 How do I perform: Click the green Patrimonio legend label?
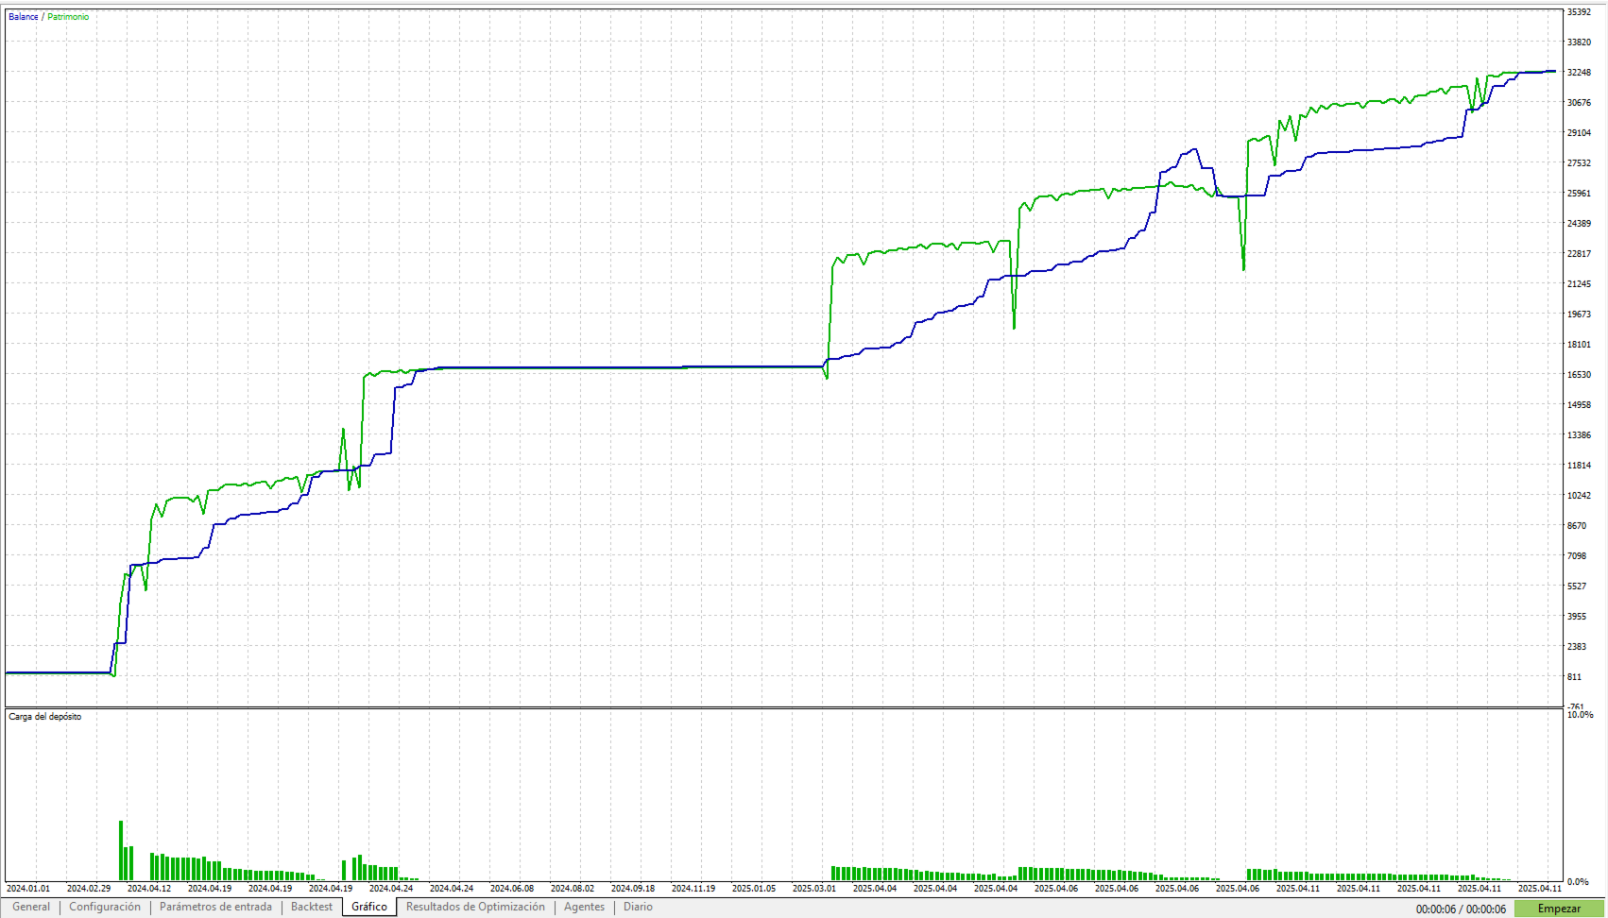68,17
